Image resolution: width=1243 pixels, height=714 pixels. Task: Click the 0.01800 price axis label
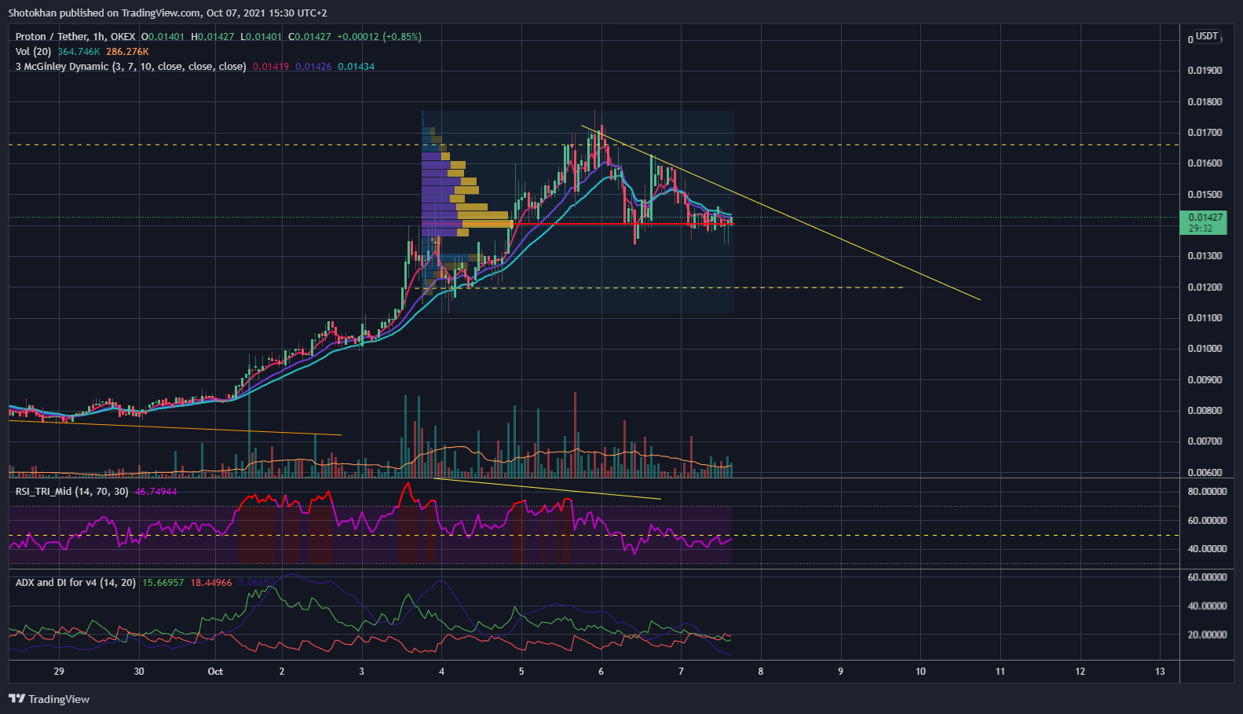(1205, 101)
